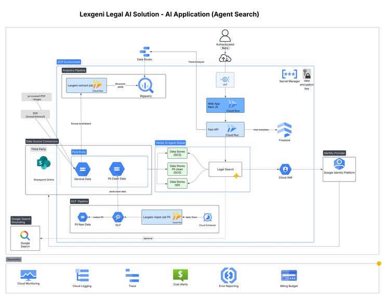Click the Data Stores (GCS) node
Viewport: 386px width, 298px height.
tap(177, 153)
